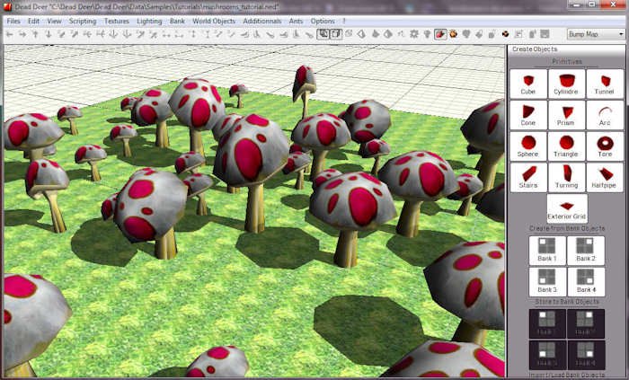Click the last gray square toolbar icon
Screen dimensions: 629x380
click(545, 34)
